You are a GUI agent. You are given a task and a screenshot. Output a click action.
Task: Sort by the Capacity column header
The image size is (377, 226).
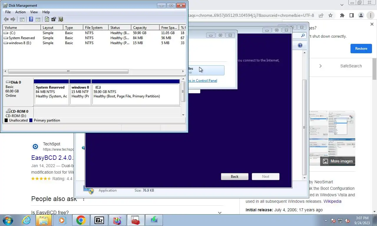coord(145,27)
